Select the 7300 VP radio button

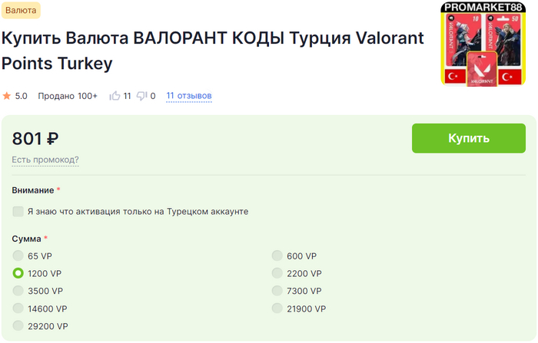coord(277,291)
